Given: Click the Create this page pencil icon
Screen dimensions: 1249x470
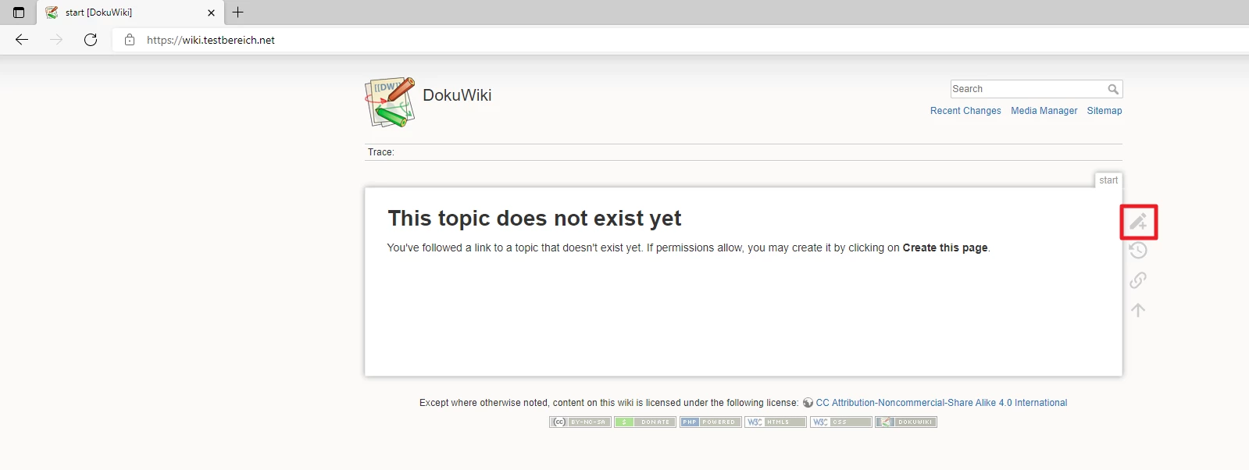Looking at the screenshot, I should click(1138, 222).
